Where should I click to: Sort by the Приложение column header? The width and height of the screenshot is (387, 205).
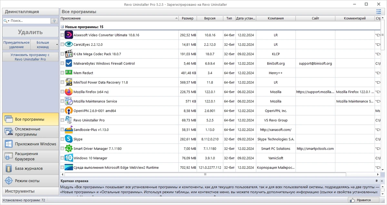click(119, 18)
